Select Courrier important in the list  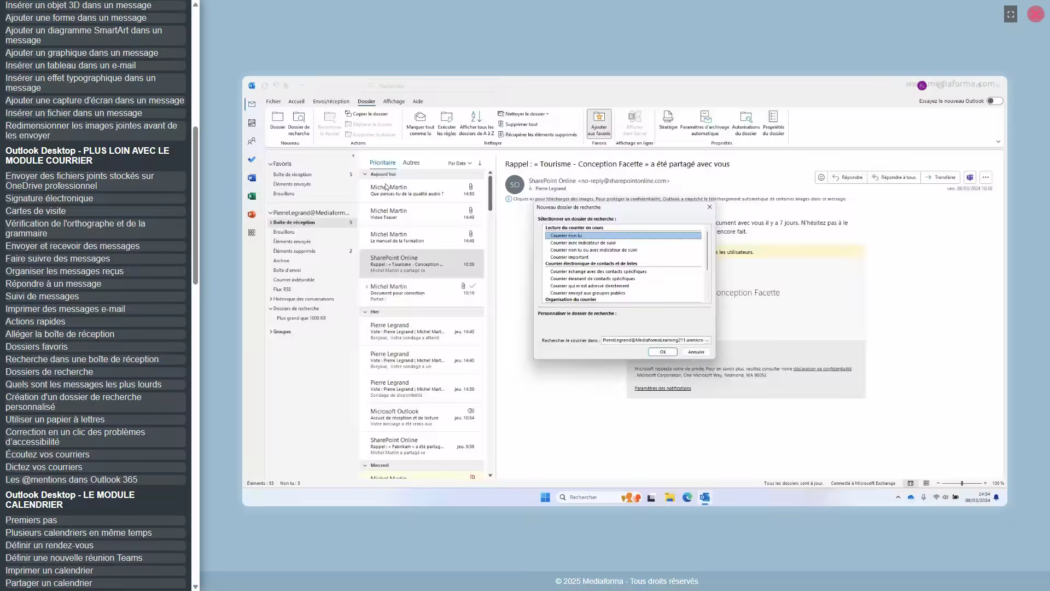pyautogui.click(x=569, y=257)
